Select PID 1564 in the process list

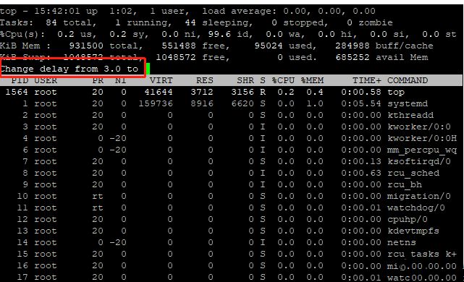(x=17, y=93)
